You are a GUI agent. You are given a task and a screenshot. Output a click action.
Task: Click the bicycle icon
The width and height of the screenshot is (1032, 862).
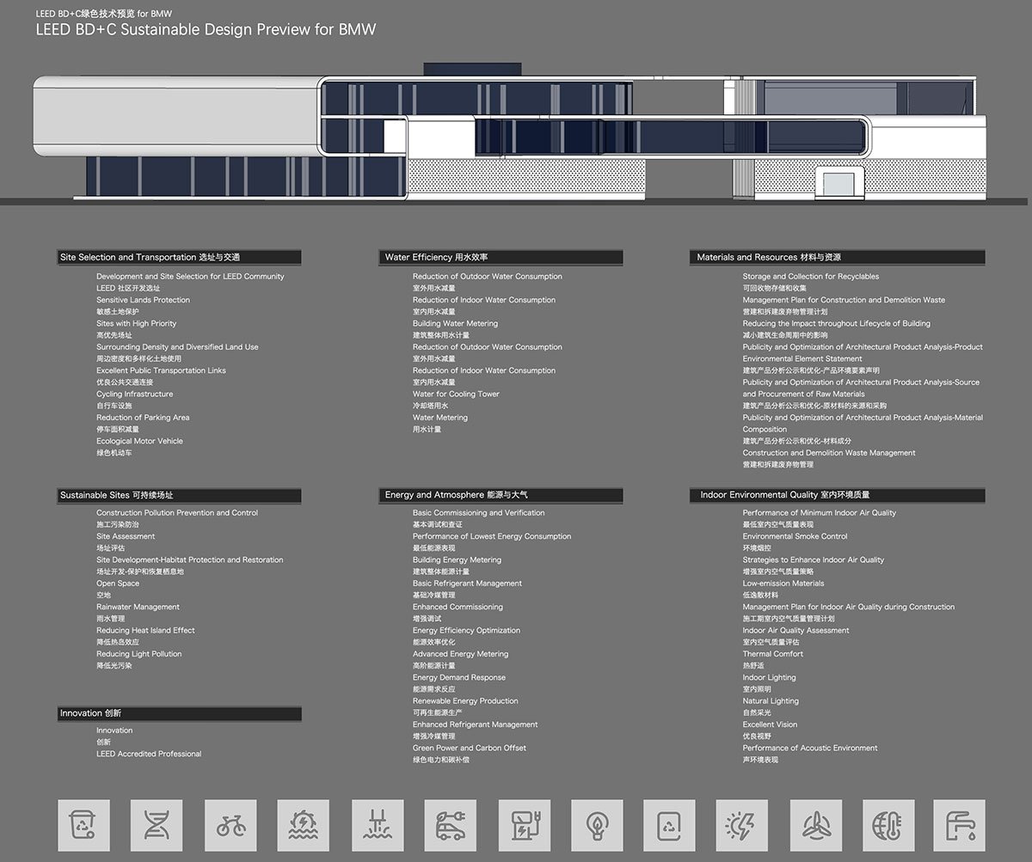pos(230,825)
